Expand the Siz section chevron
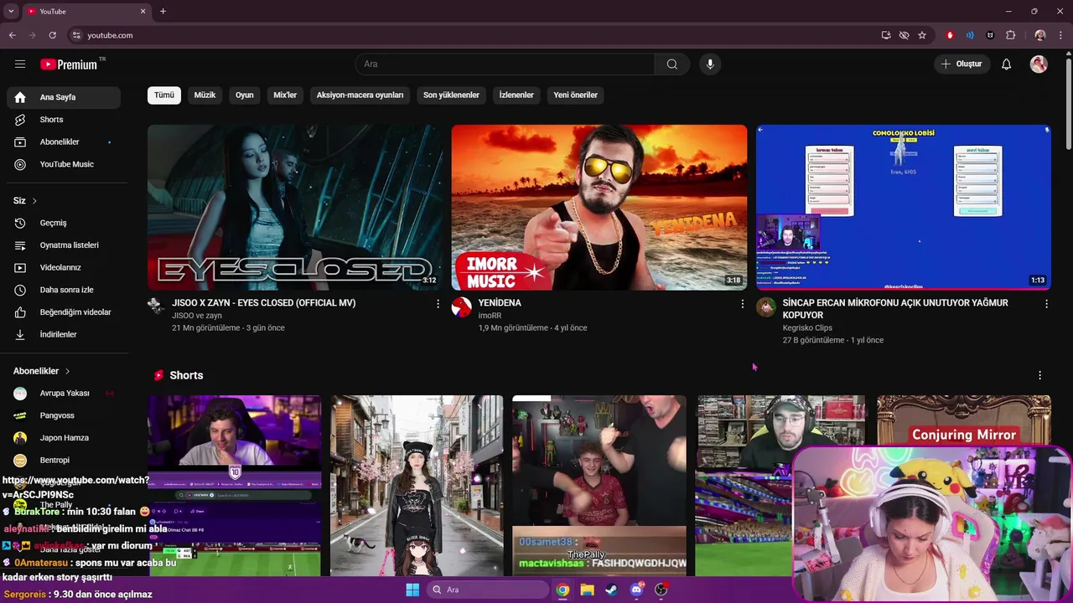Image resolution: width=1073 pixels, height=603 pixels. click(x=34, y=201)
